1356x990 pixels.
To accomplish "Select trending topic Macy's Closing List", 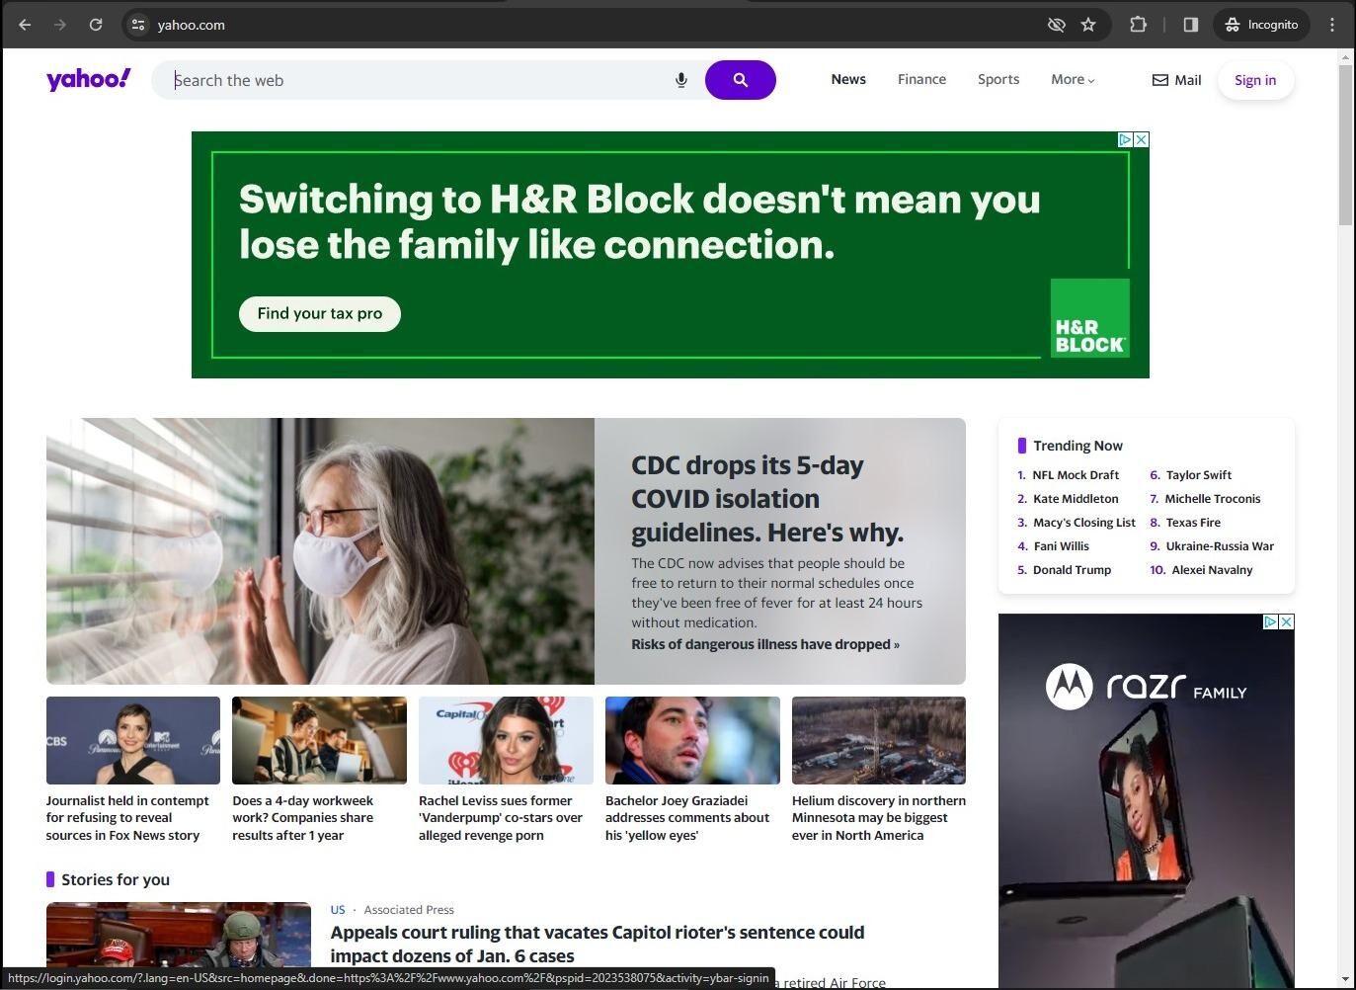I will coord(1084,523).
